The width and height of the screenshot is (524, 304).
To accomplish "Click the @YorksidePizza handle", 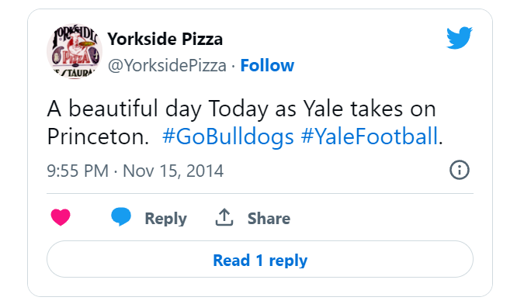I will (x=167, y=65).
